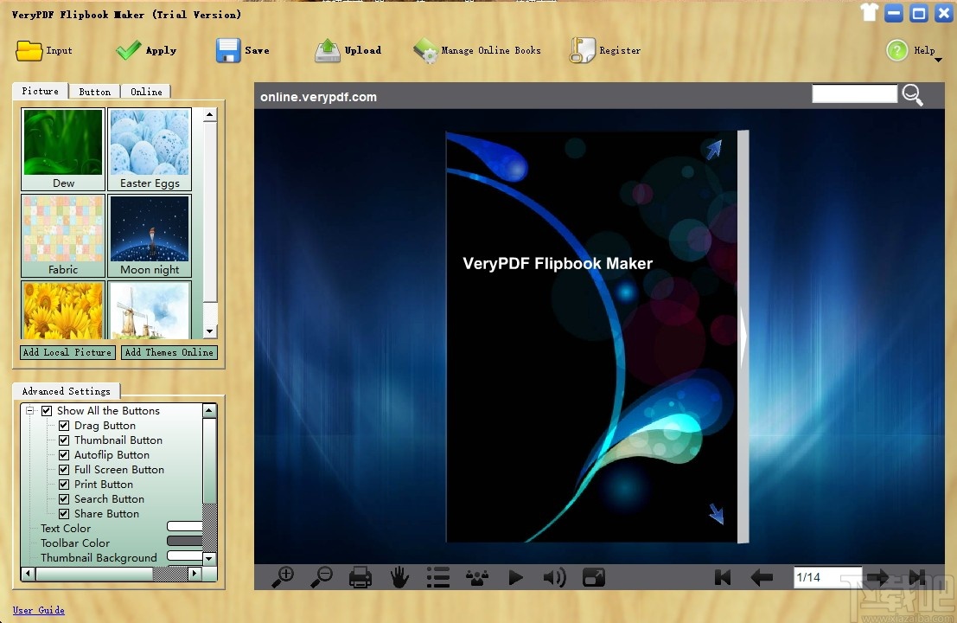
Task: Open the User Guide link
Action: coord(39,610)
